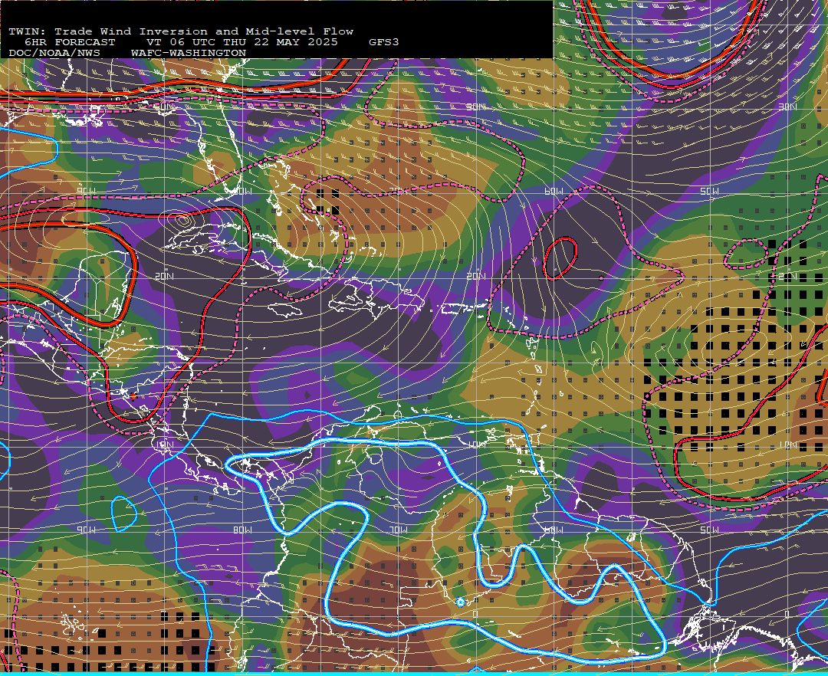
Task: Click the 20N label north of Puerto Rico
Action: coord(476,276)
